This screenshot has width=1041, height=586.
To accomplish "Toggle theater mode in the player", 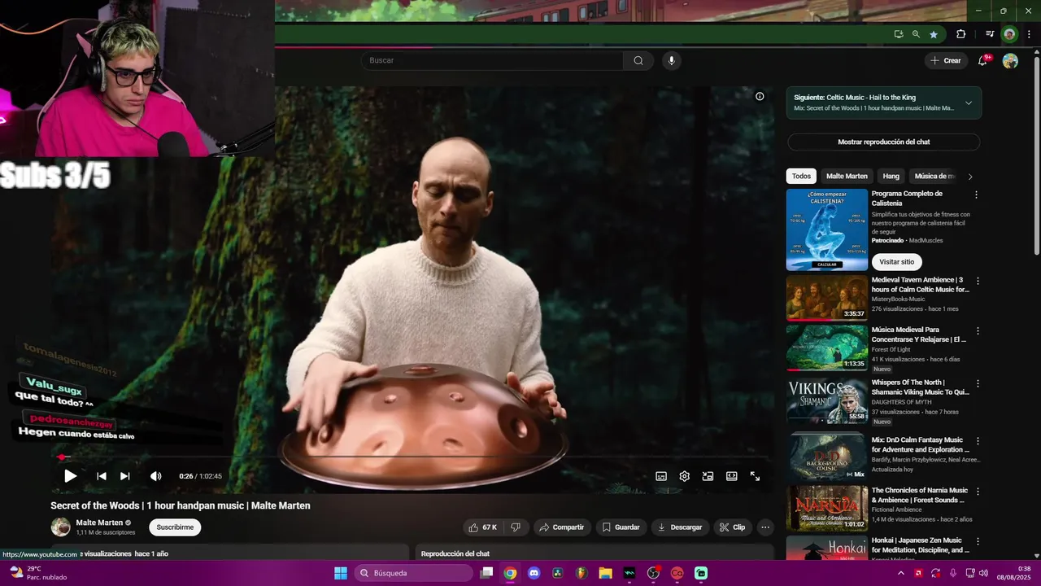I will tap(732, 476).
